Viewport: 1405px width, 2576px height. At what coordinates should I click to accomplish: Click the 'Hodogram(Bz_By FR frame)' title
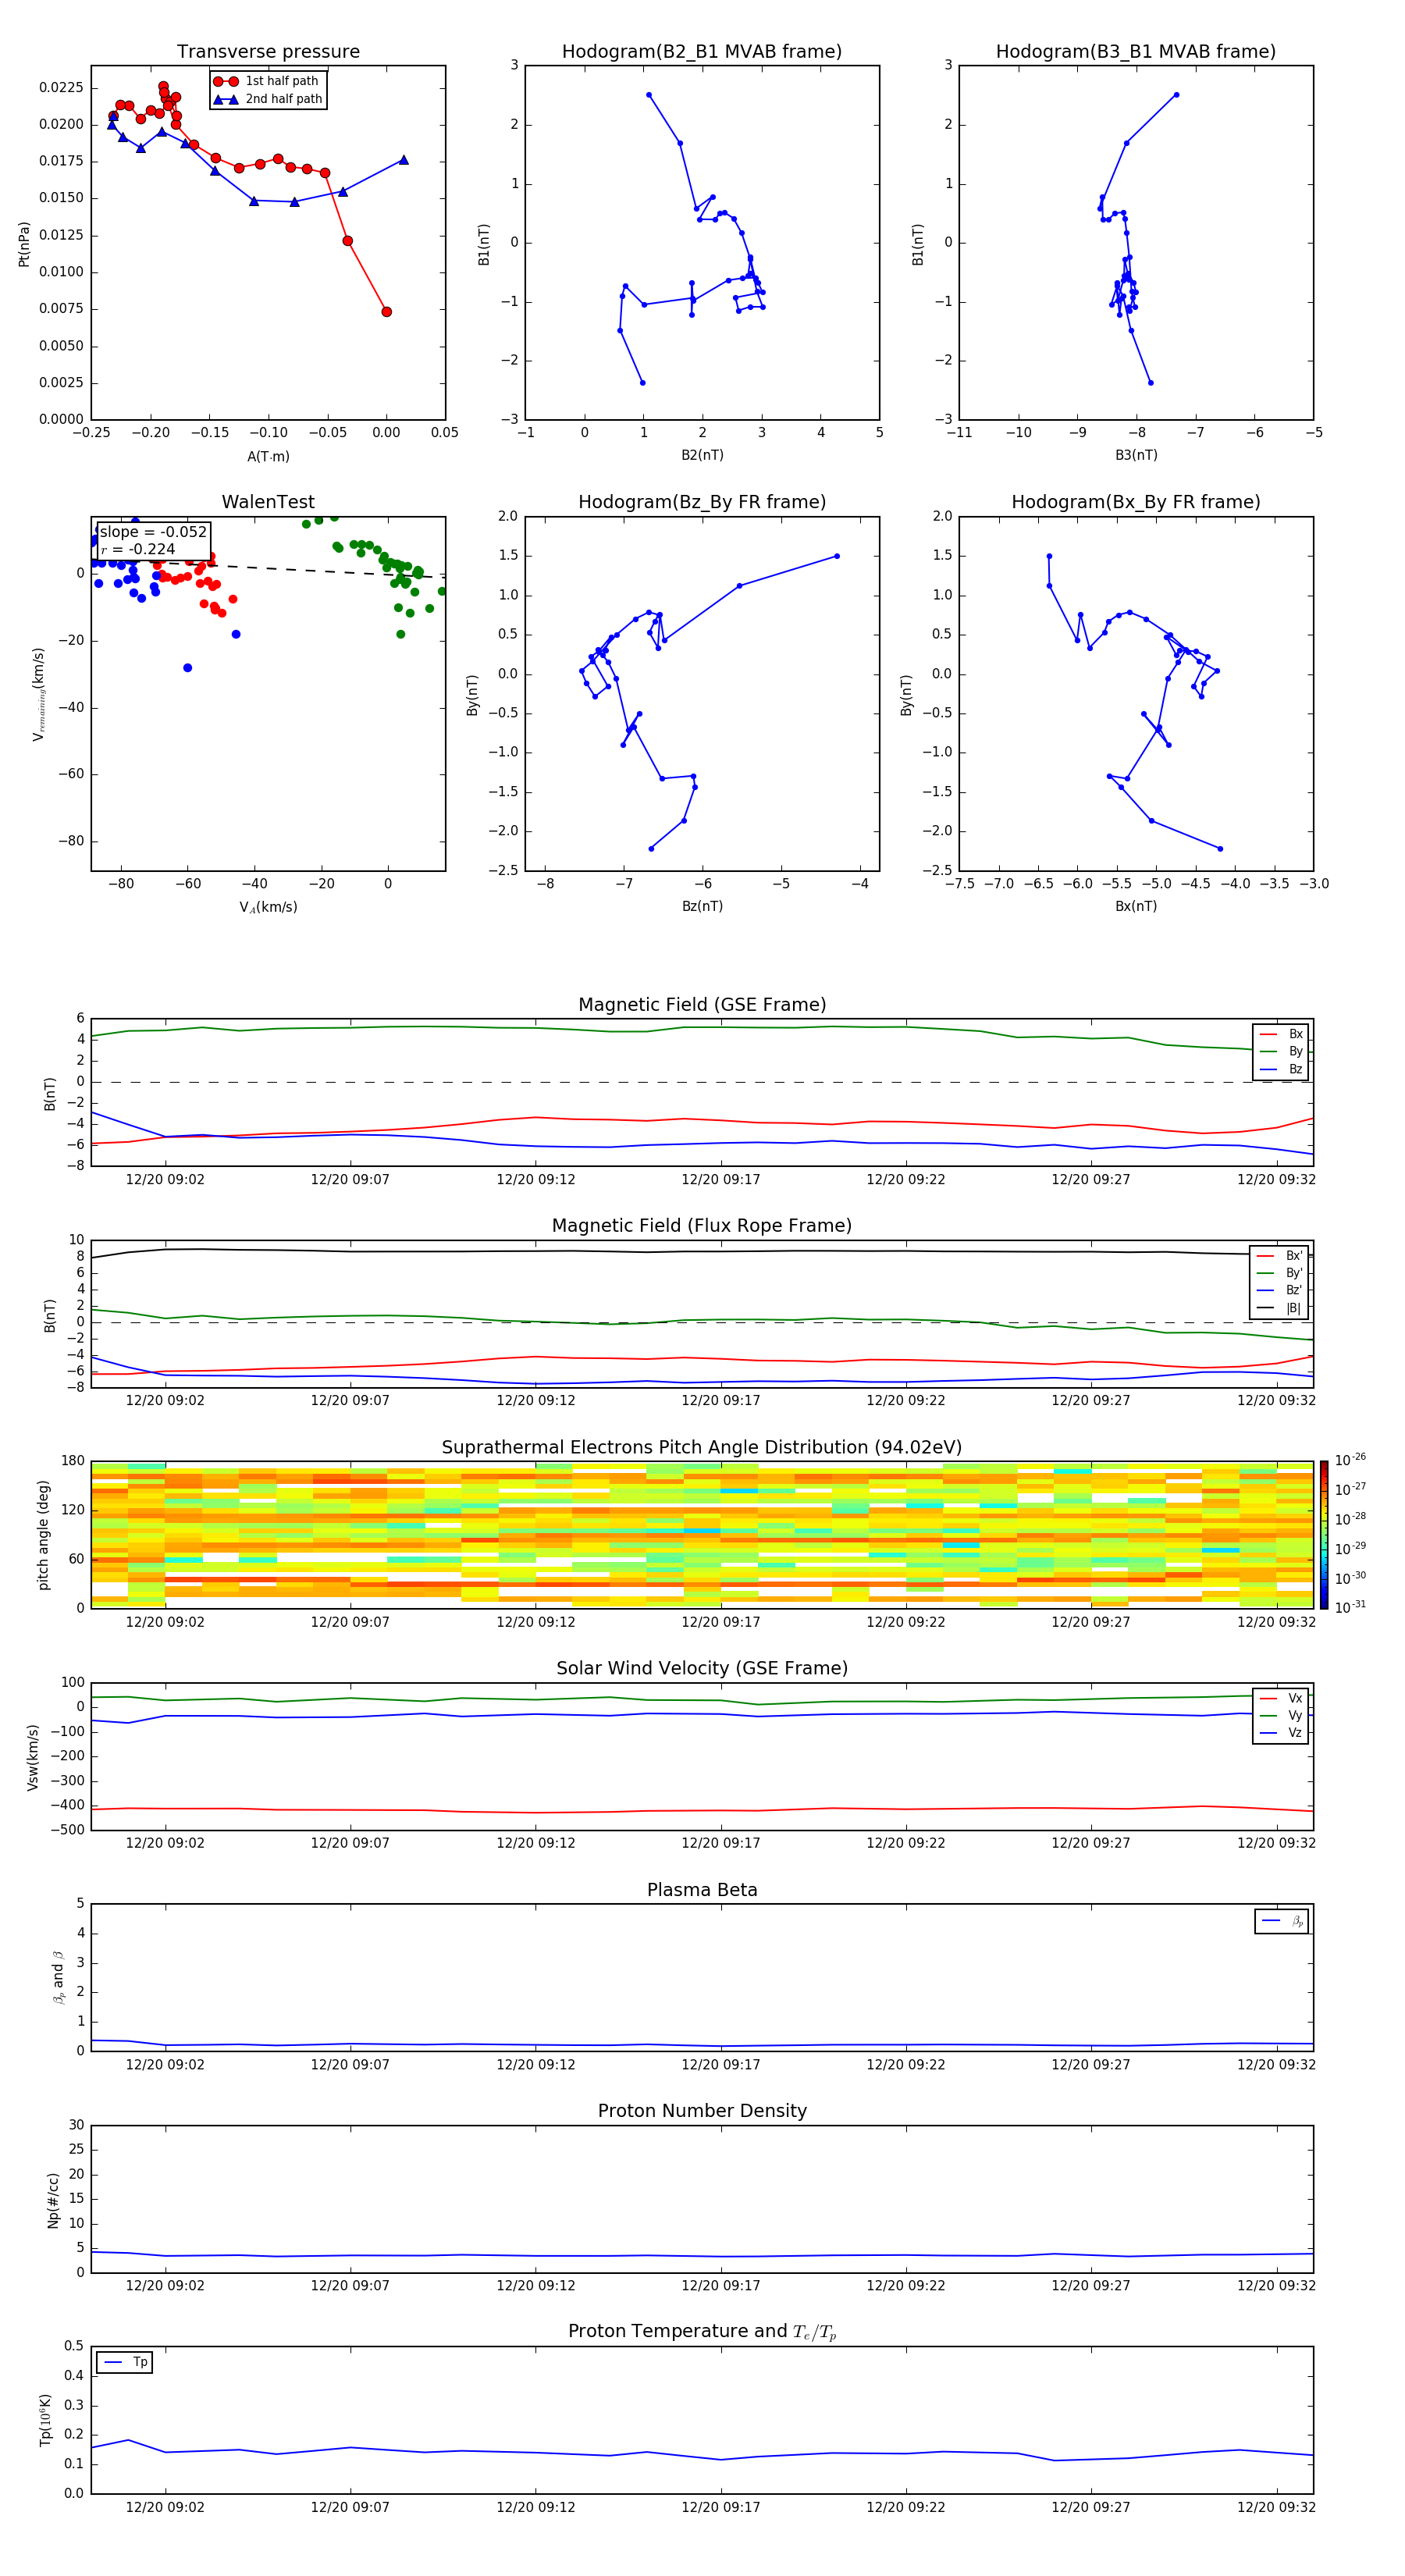702,502
